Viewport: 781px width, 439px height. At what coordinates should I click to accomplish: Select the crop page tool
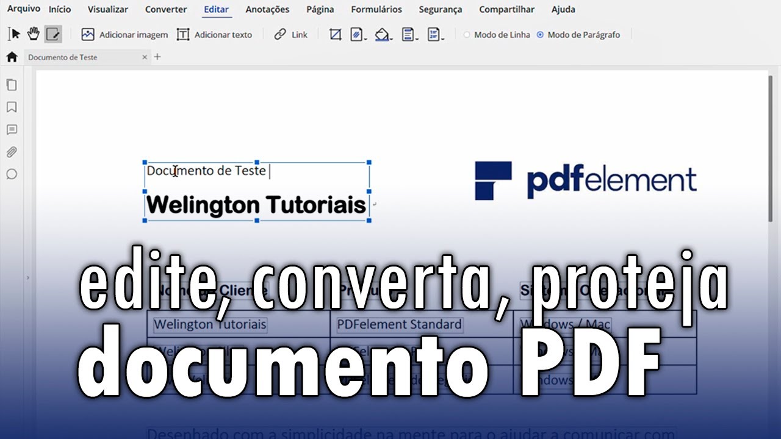click(x=335, y=35)
